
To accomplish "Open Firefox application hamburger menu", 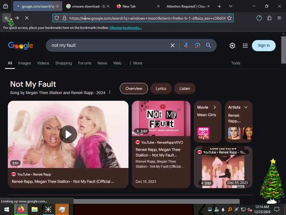I will click(x=279, y=18).
